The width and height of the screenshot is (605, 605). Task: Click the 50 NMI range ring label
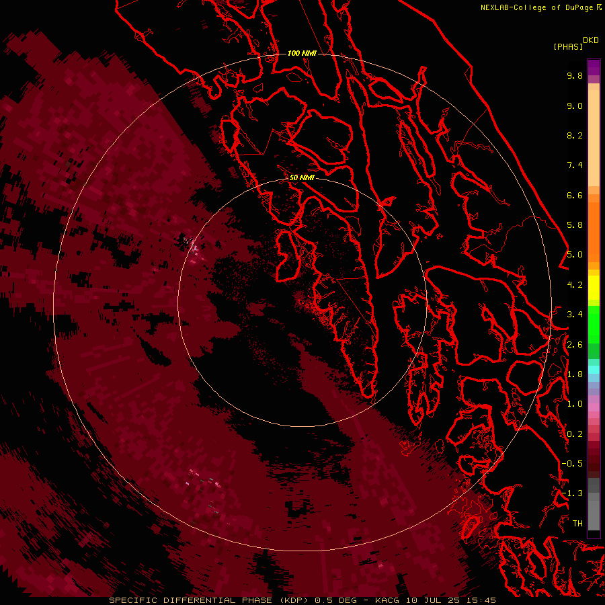(x=302, y=177)
